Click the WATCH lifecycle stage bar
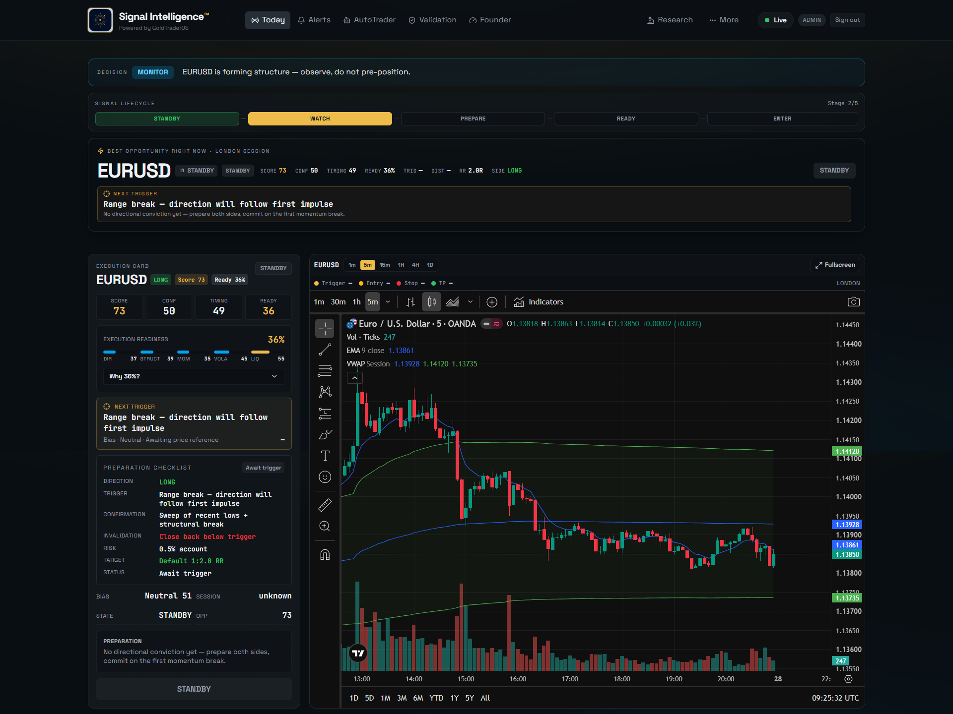 coord(320,119)
